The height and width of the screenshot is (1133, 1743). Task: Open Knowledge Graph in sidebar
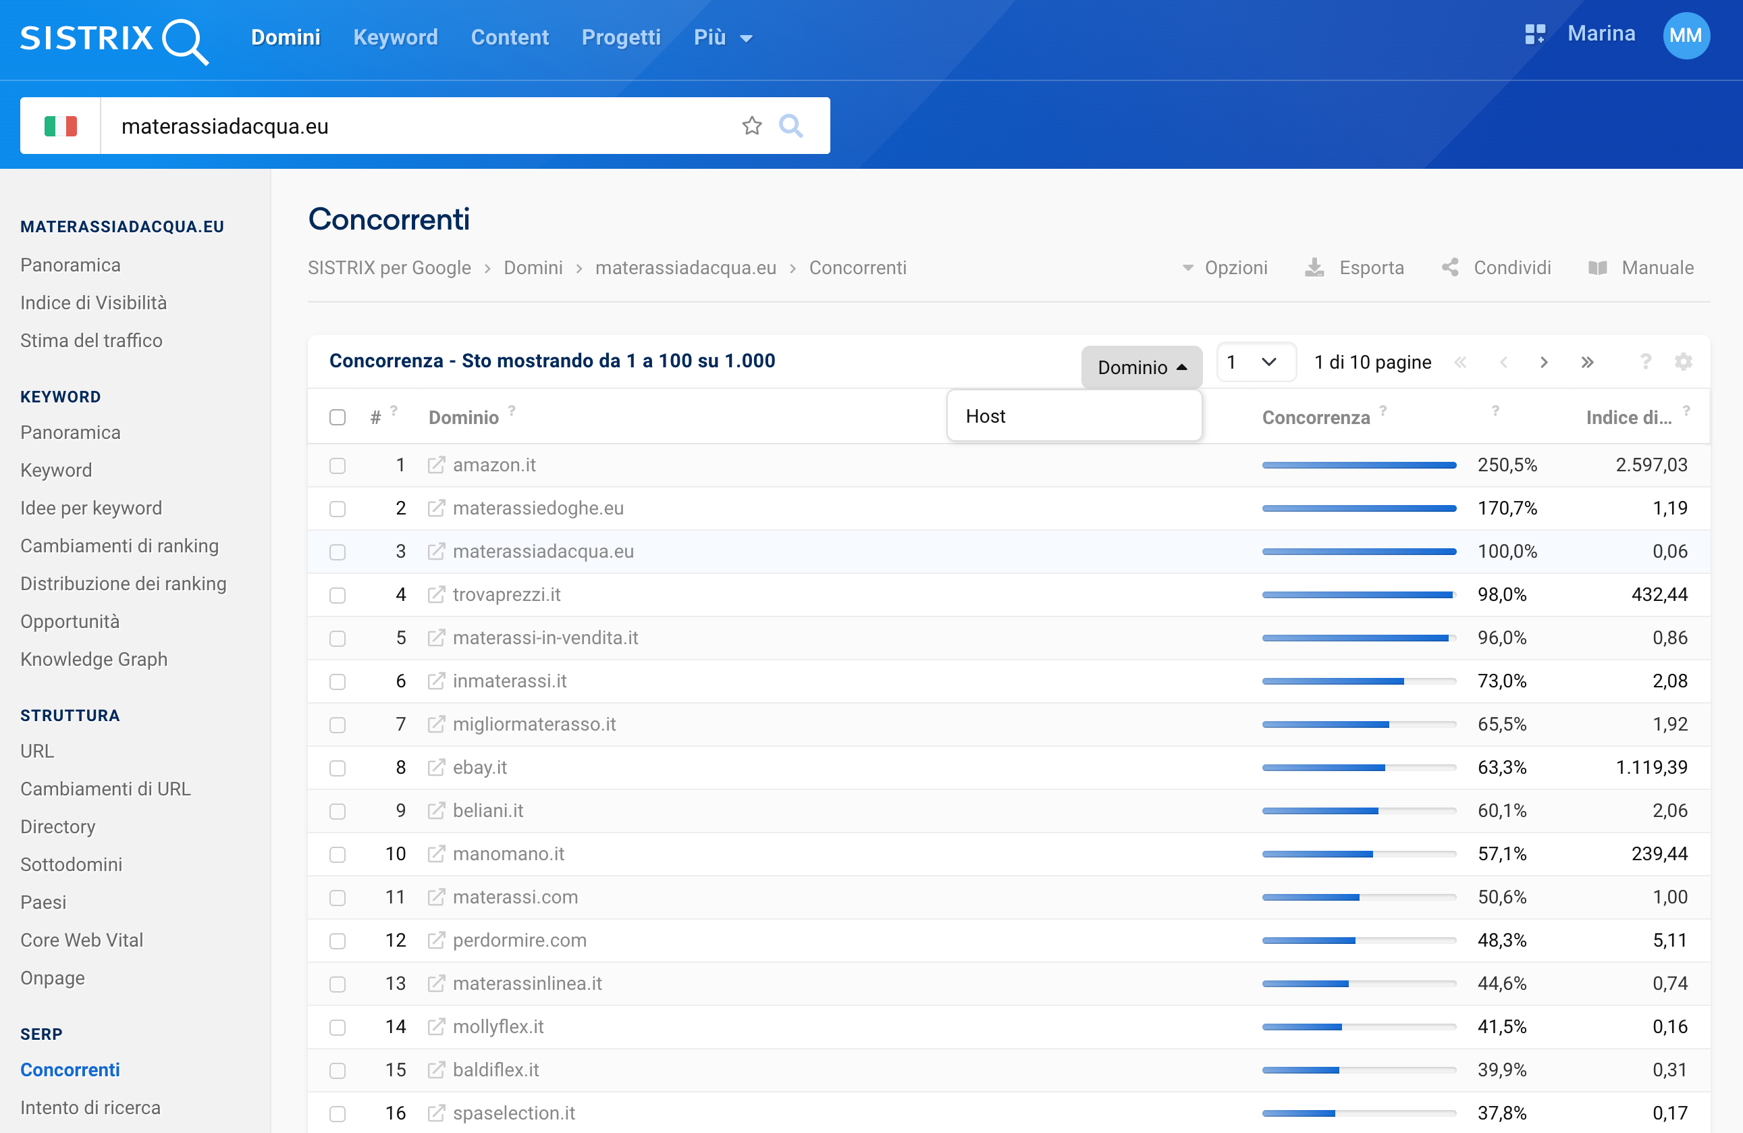point(94,659)
